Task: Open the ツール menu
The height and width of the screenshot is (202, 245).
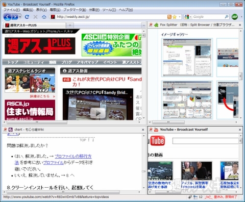Action: (x=109, y=10)
